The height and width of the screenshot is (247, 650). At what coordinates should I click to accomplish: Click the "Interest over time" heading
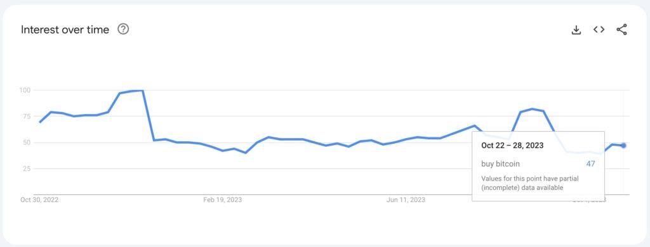click(x=65, y=30)
